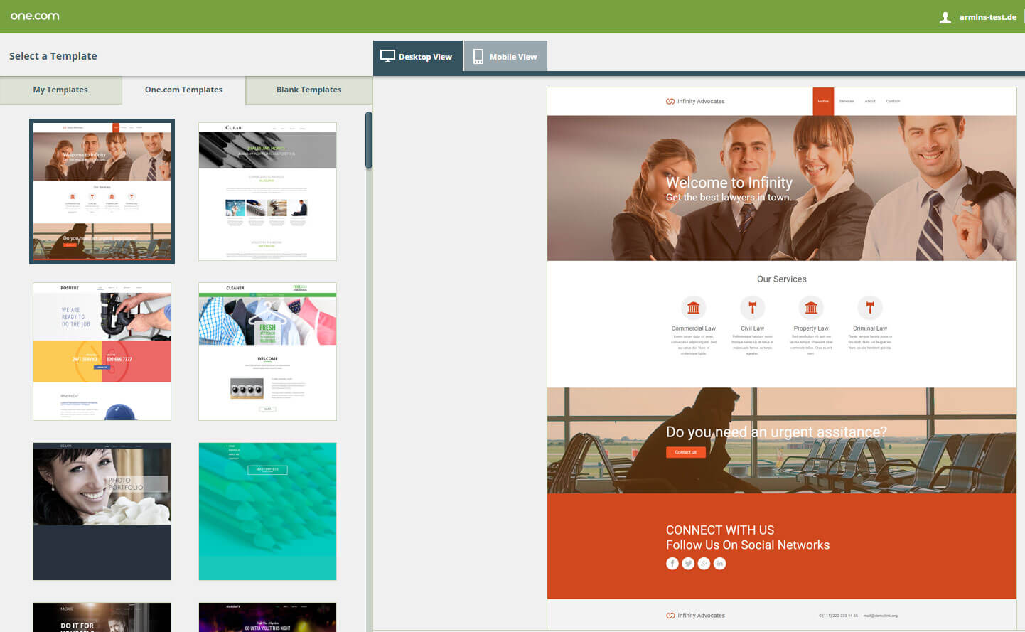Select the Dolor photo portfolio template

coord(102,511)
